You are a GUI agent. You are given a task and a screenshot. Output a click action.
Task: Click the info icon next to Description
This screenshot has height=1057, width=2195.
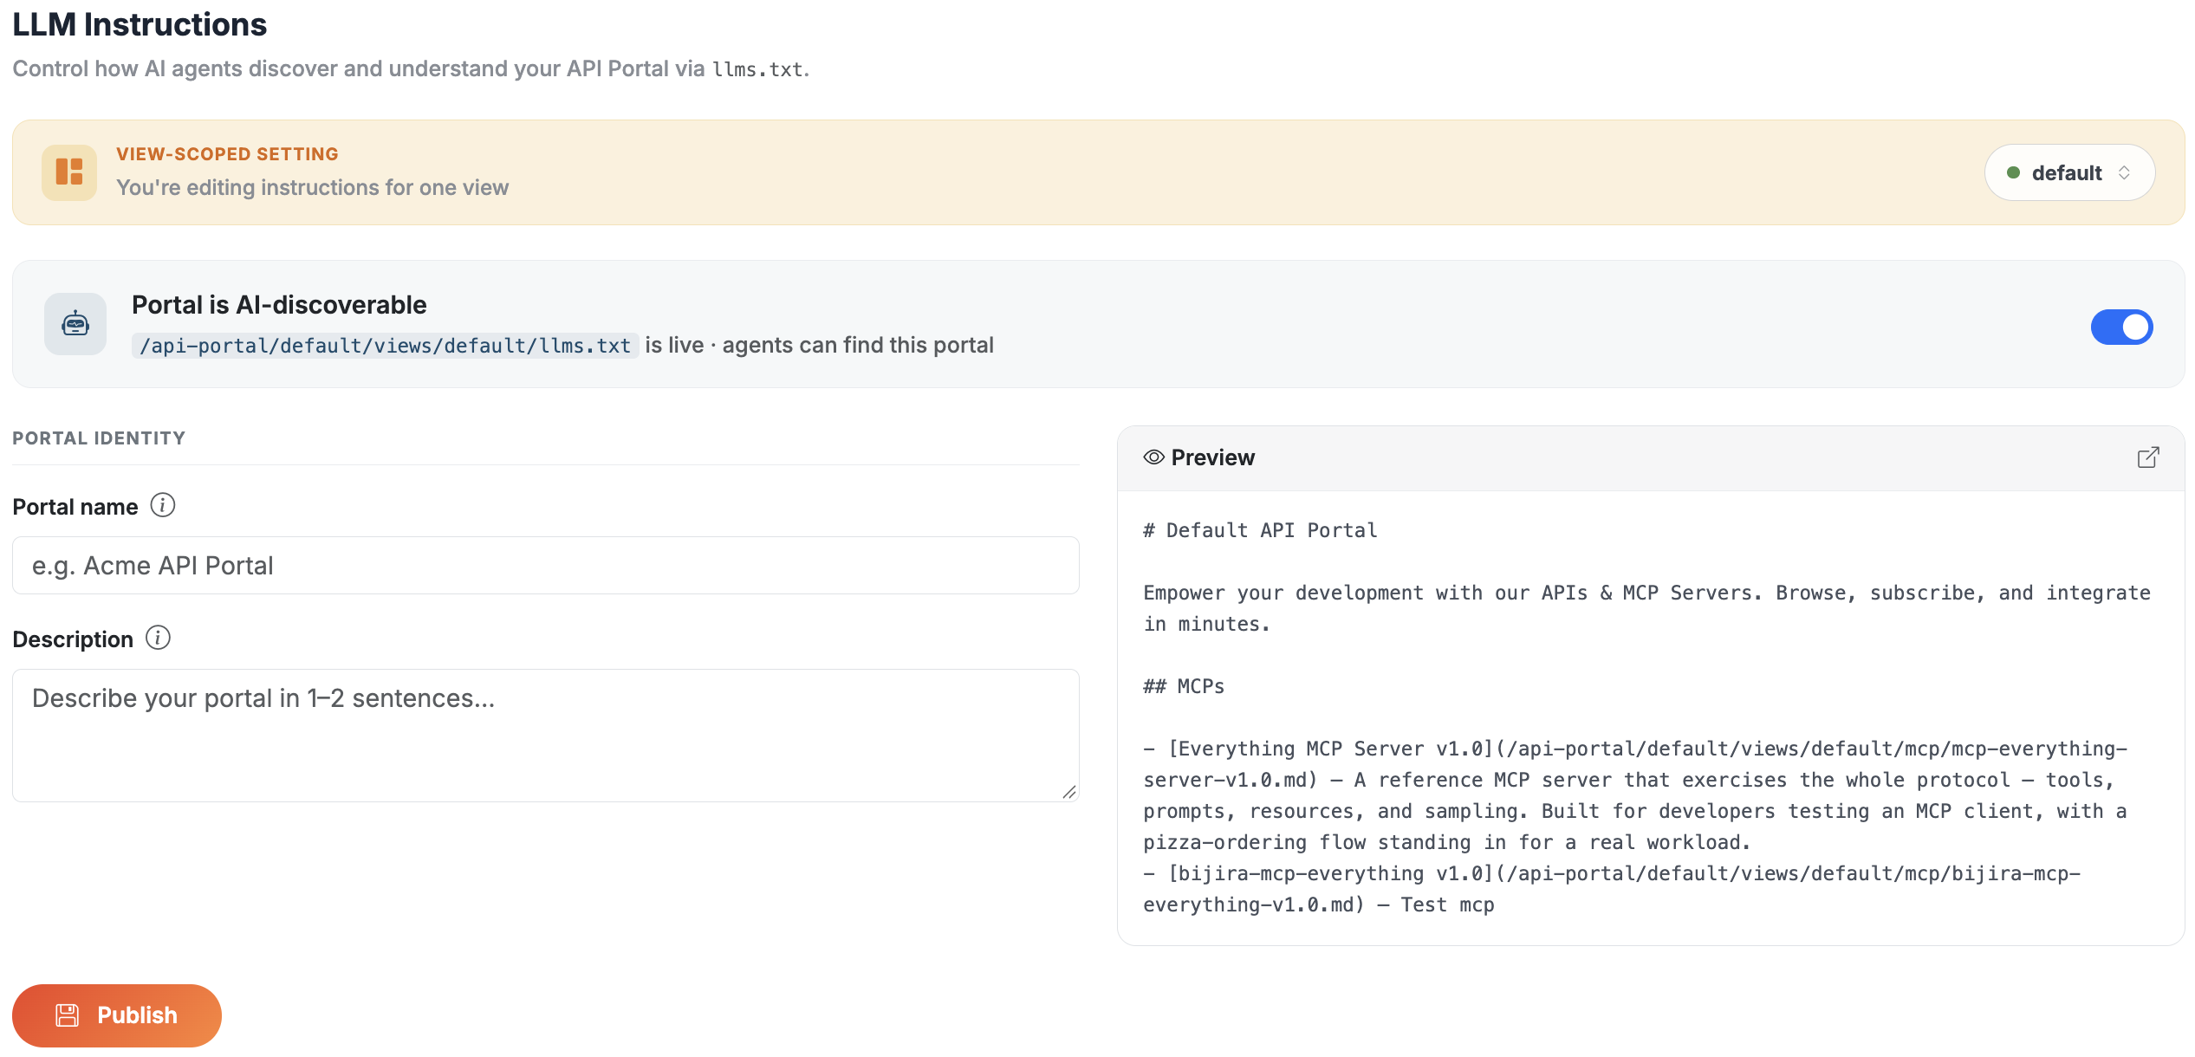pyautogui.click(x=158, y=639)
